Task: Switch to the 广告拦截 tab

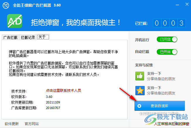Action: click(11, 37)
